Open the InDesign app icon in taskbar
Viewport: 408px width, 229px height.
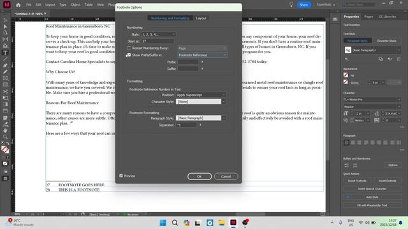coord(233,223)
